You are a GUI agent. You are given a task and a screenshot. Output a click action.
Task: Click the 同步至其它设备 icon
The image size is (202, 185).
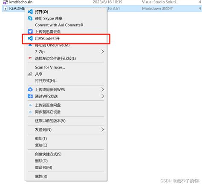[x=30, y=112]
